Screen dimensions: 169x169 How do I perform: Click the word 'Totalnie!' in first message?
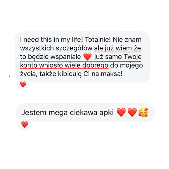(98, 40)
